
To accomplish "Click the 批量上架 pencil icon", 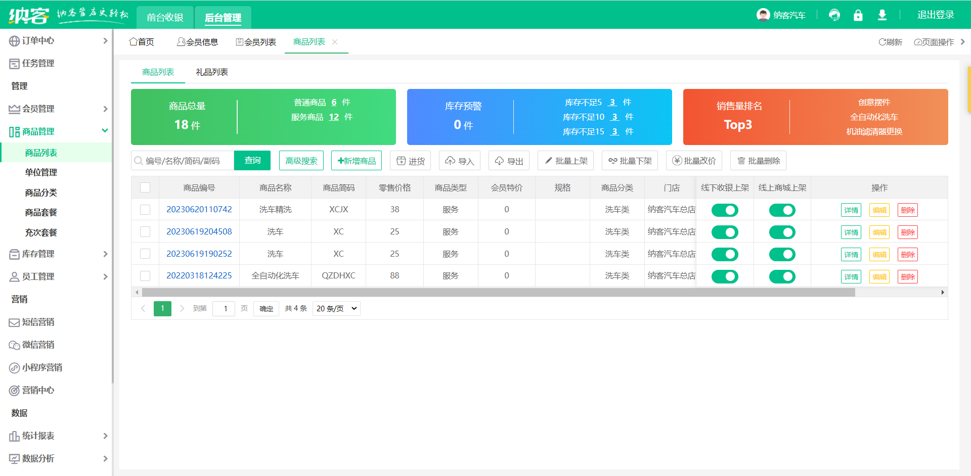I will click(x=548, y=160).
